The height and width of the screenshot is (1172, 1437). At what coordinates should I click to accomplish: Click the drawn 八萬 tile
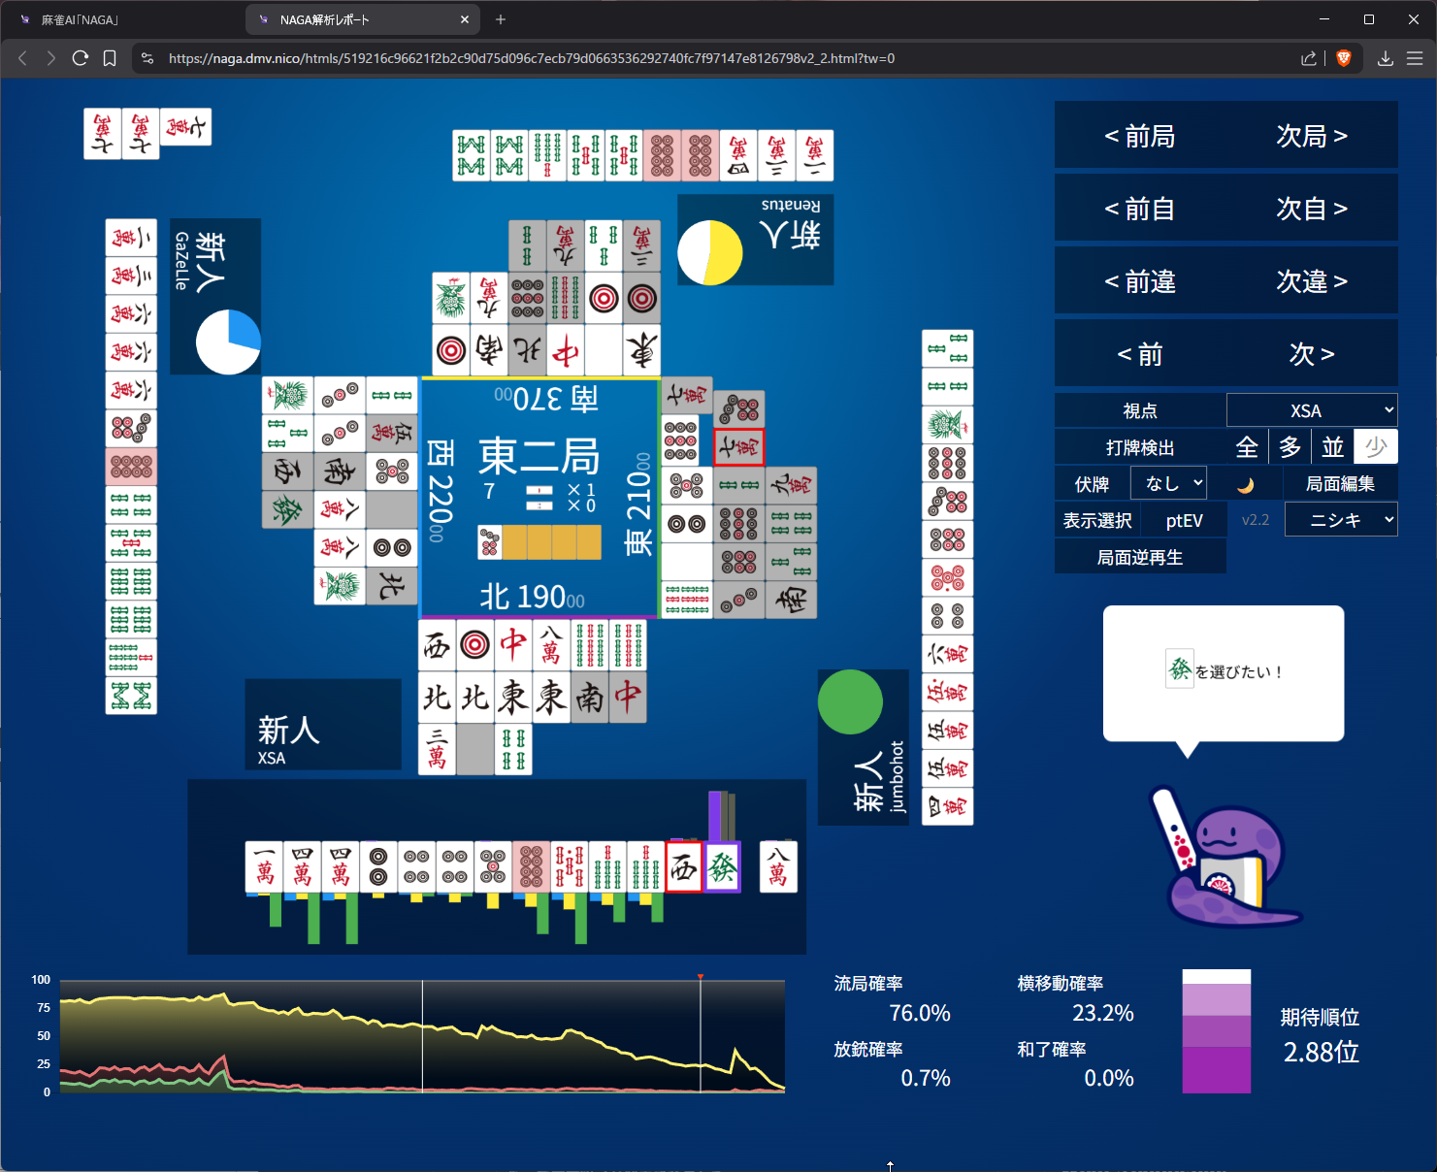[777, 867]
